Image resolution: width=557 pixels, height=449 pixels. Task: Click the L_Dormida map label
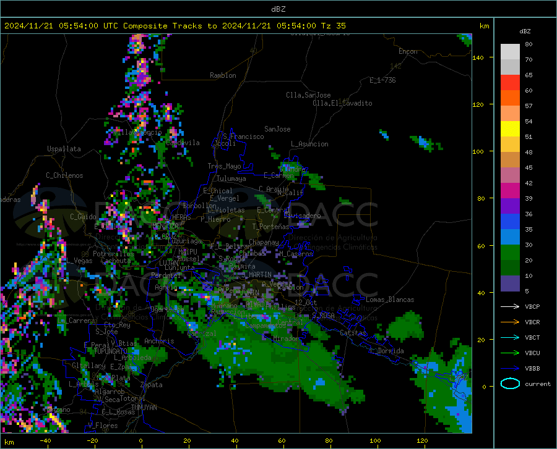pos(386,351)
